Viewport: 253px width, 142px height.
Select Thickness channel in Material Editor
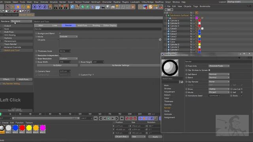(169, 101)
